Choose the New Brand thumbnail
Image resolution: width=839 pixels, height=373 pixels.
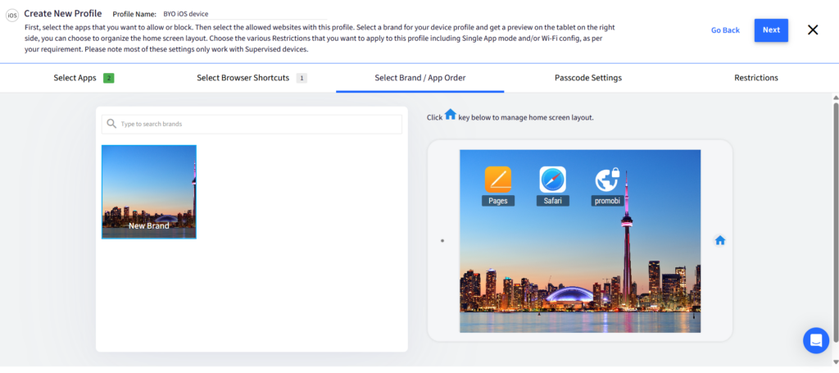tap(149, 192)
